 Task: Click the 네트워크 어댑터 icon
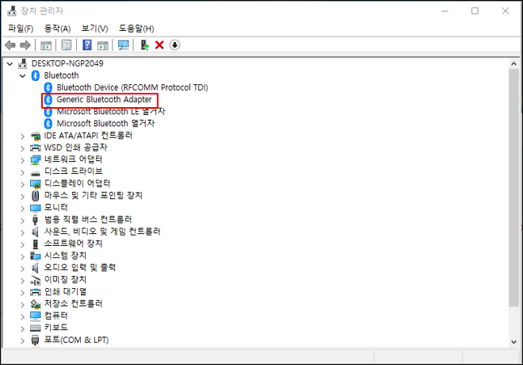pyautogui.click(x=36, y=160)
